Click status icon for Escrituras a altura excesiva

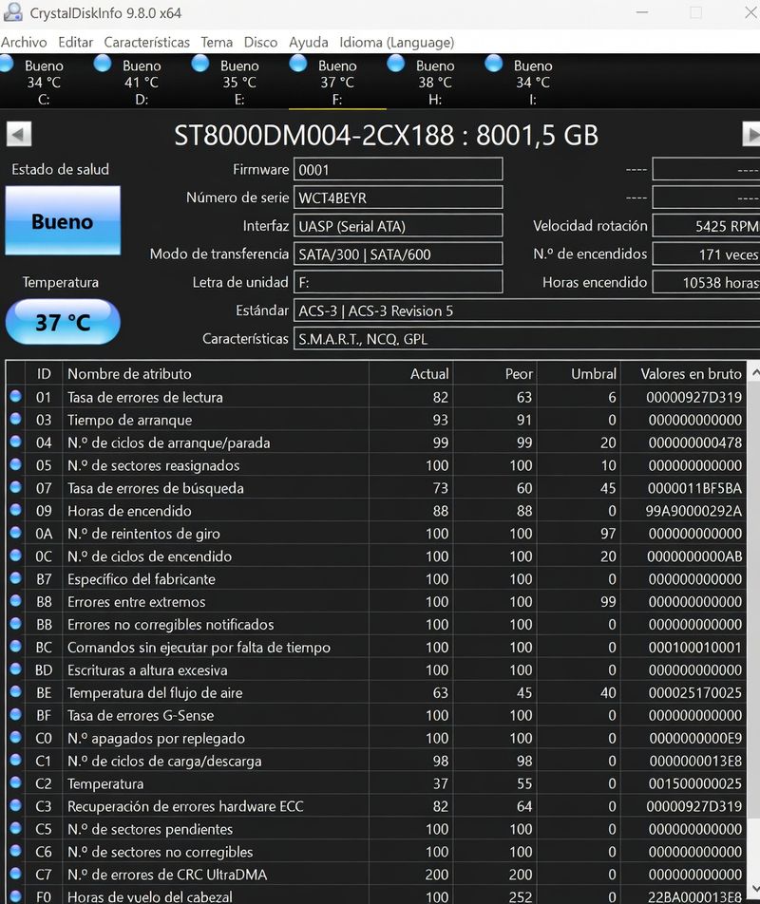pos(15,669)
